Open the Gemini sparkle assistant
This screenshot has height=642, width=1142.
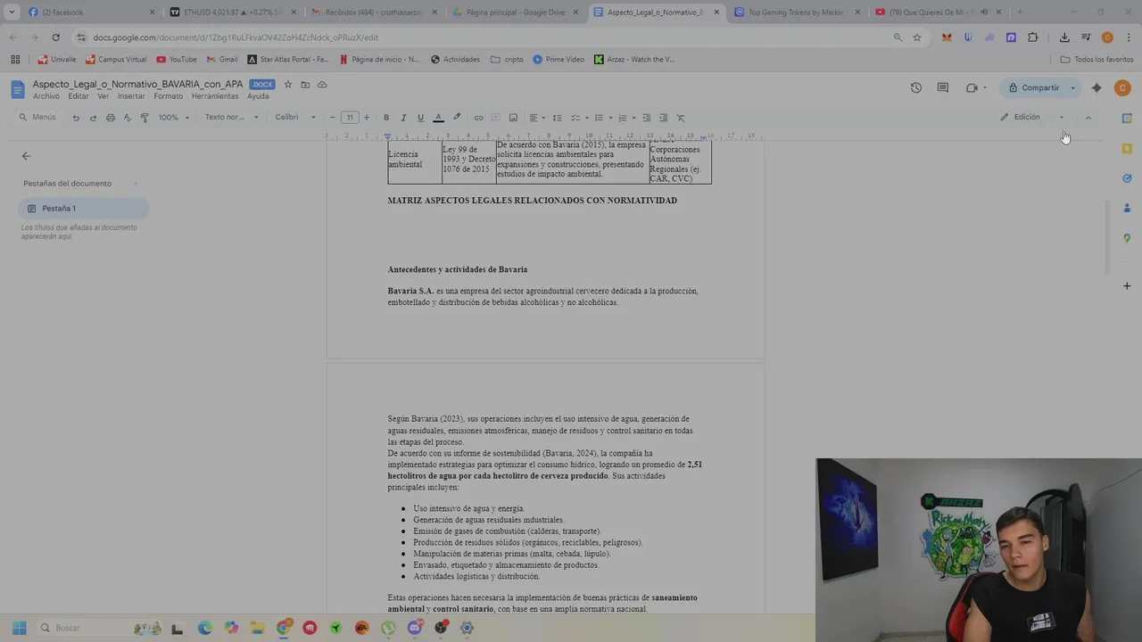click(x=1096, y=87)
